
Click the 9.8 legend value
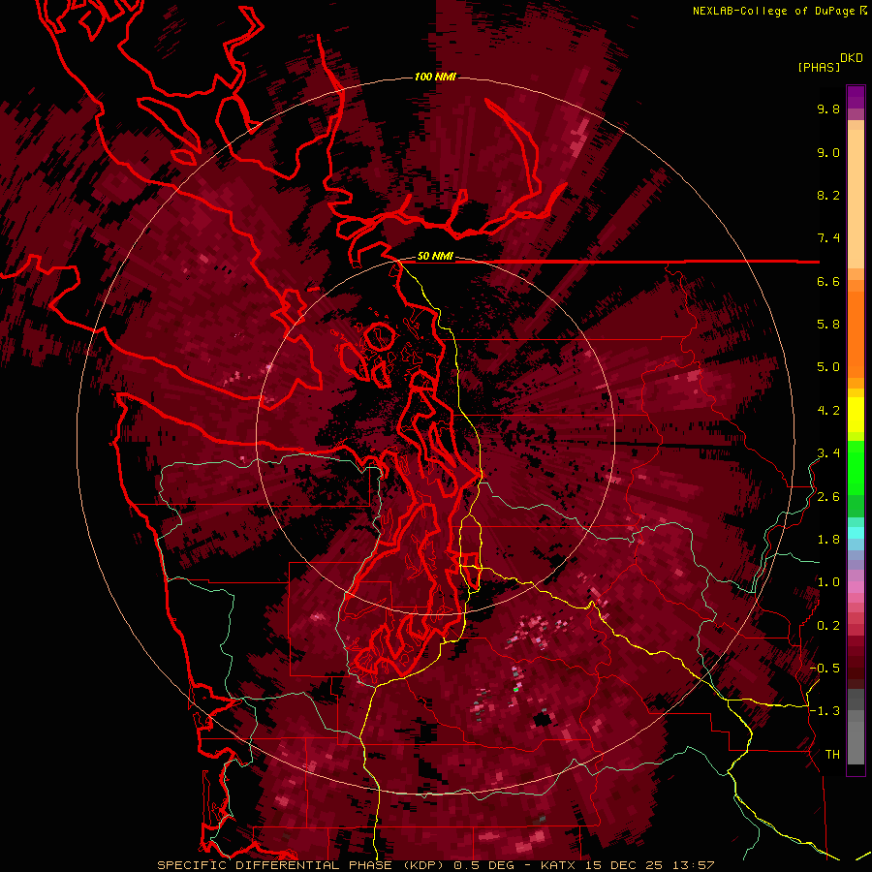pyautogui.click(x=828, y=109)
